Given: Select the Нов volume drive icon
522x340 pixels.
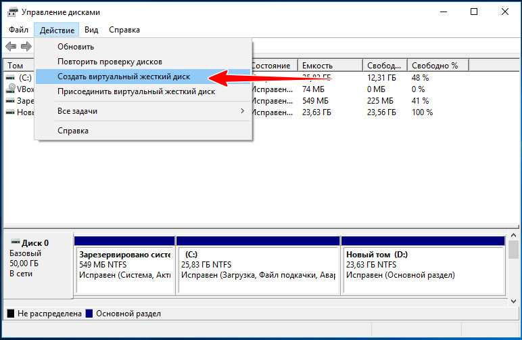Looking at the screenshot, I should [x=10, y=112].
